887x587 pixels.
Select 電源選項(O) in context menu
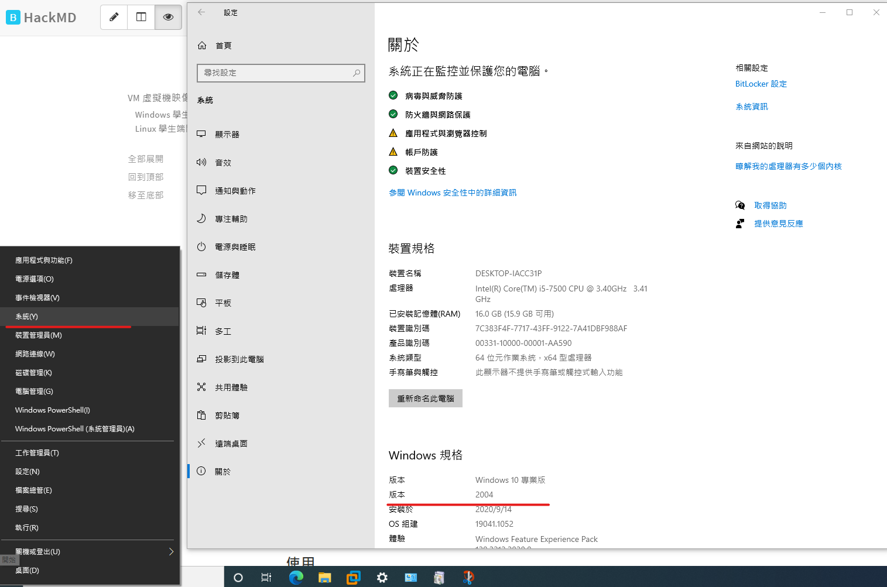click(90, 279)
